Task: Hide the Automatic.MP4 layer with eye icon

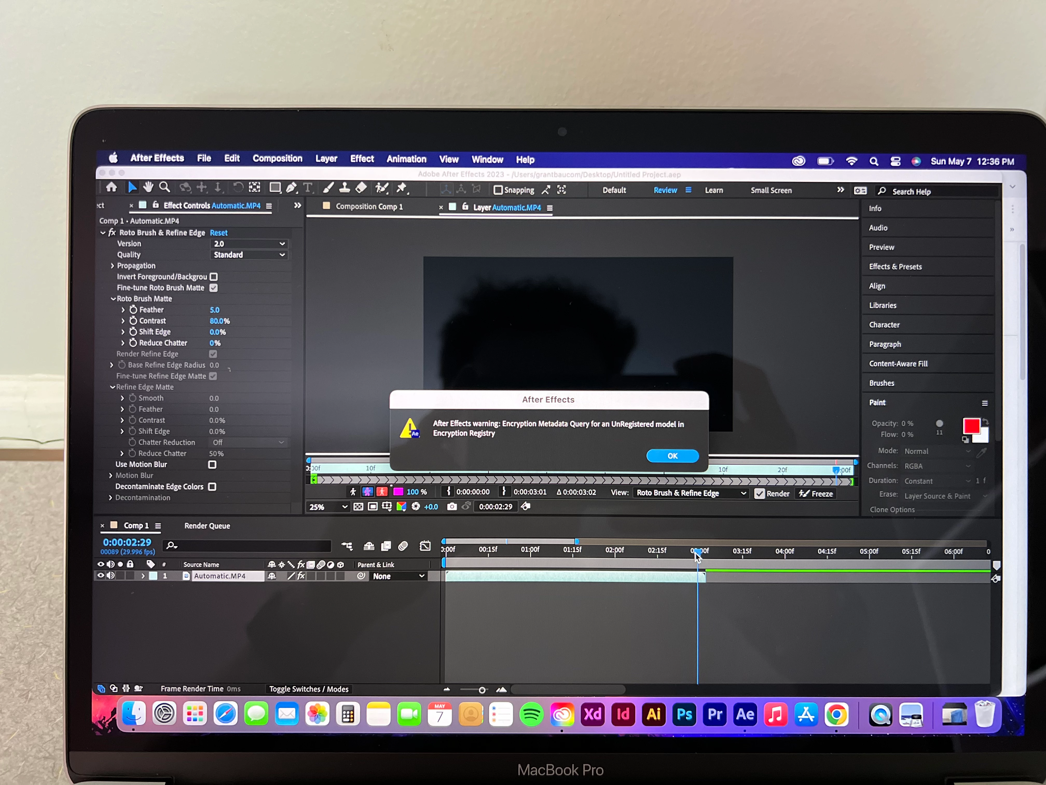Action: point(100,576)
